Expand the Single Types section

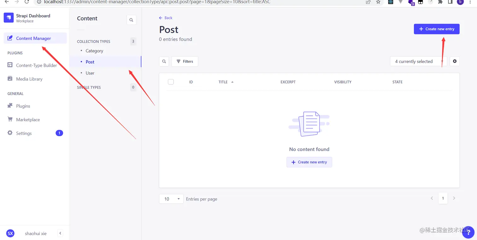(89, 87)
